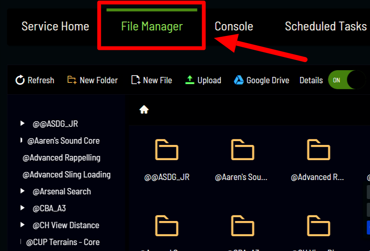
Task: Open the @Aaren's Sou... folder icon in grid
Action: 242,150
